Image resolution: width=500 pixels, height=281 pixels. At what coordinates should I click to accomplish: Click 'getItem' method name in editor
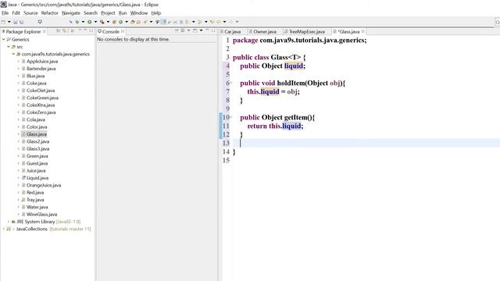point(295,118)
